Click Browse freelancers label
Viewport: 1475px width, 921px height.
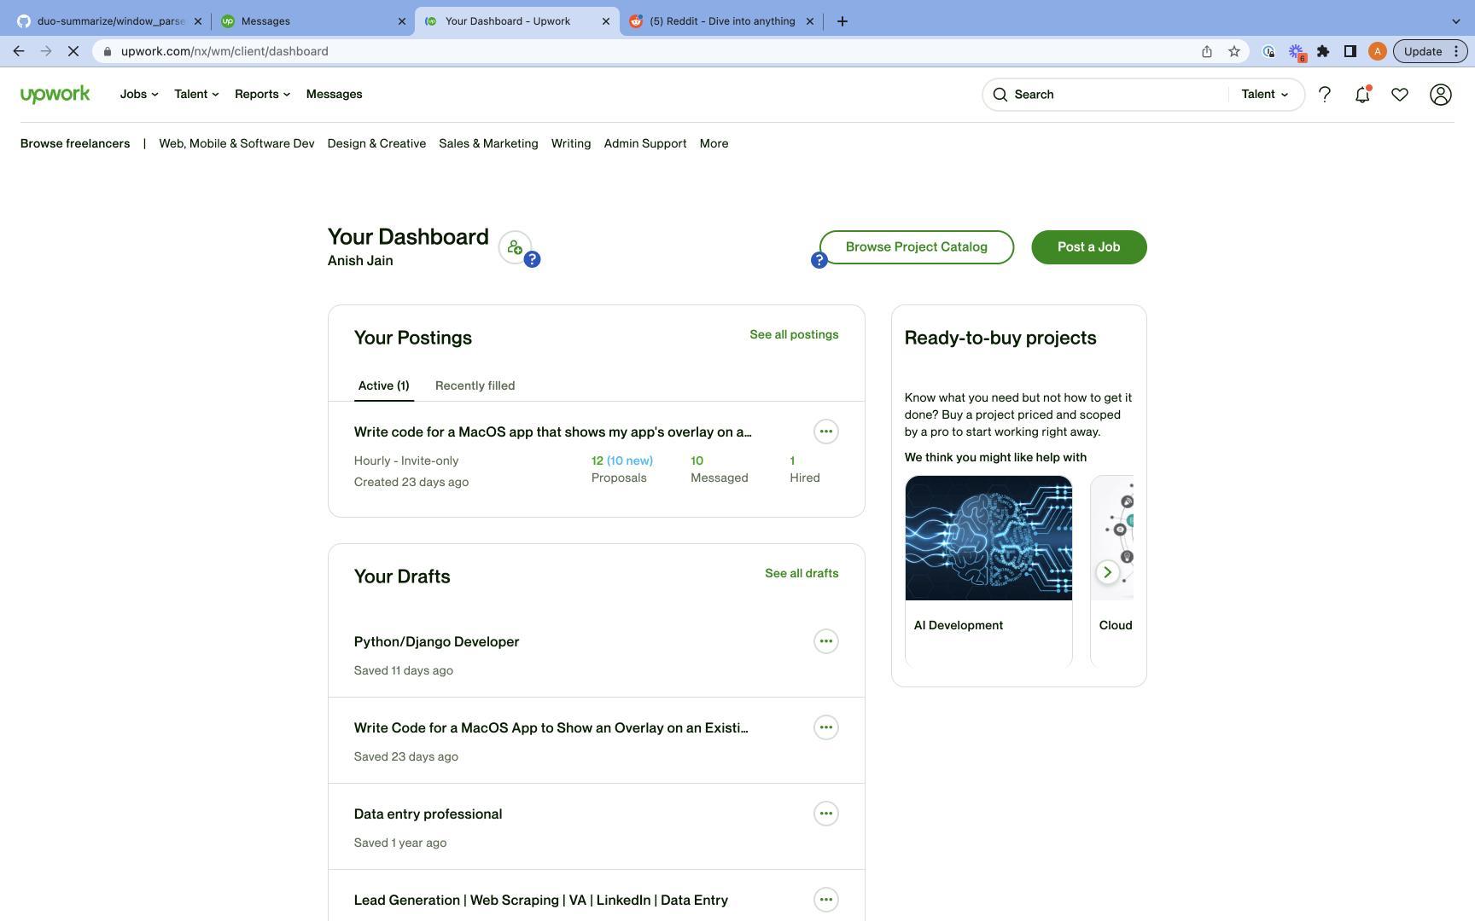(x=75, y=143)
